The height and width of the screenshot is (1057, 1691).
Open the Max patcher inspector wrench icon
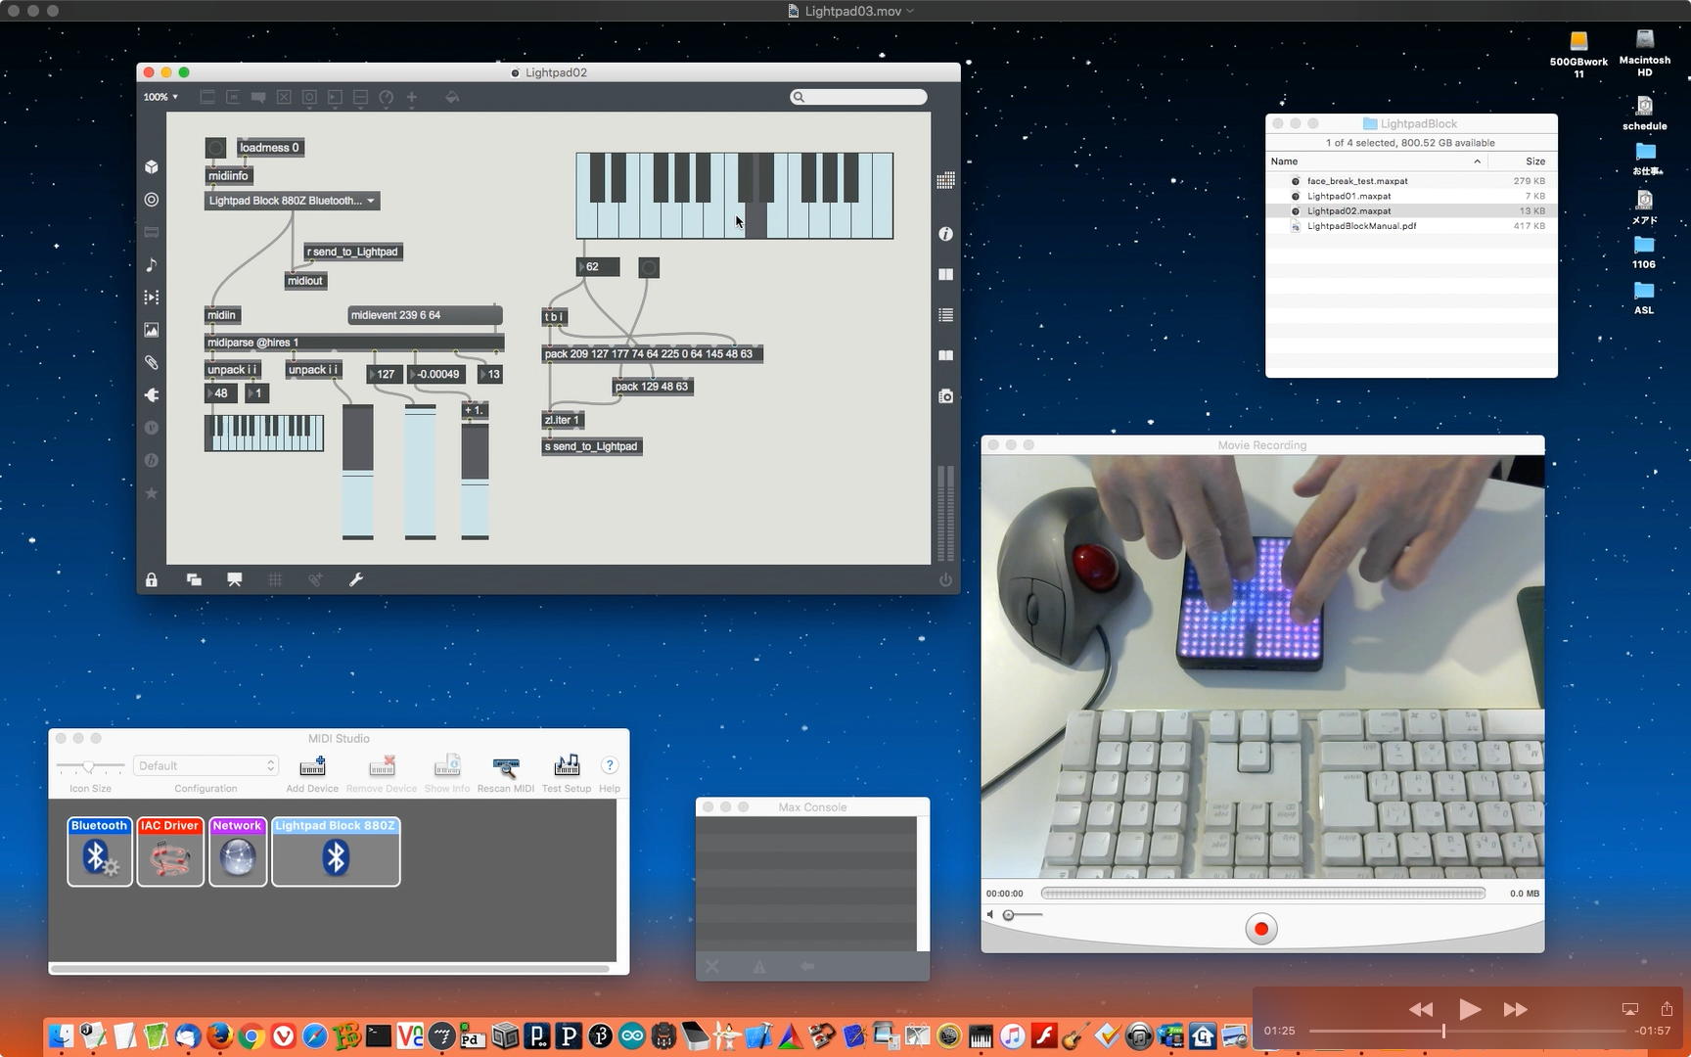[356, 580]
